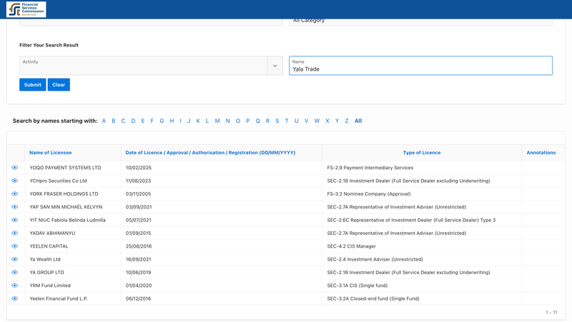The width and height of the screenshot is (572, 322).
Task: Filter names starting with D
Action: pyautogui.click(x=133, y=121)
